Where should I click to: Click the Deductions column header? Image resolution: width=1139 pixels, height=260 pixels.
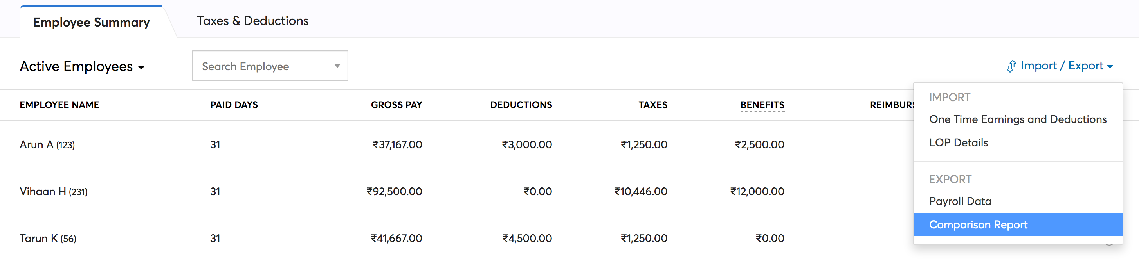[521, 105]
